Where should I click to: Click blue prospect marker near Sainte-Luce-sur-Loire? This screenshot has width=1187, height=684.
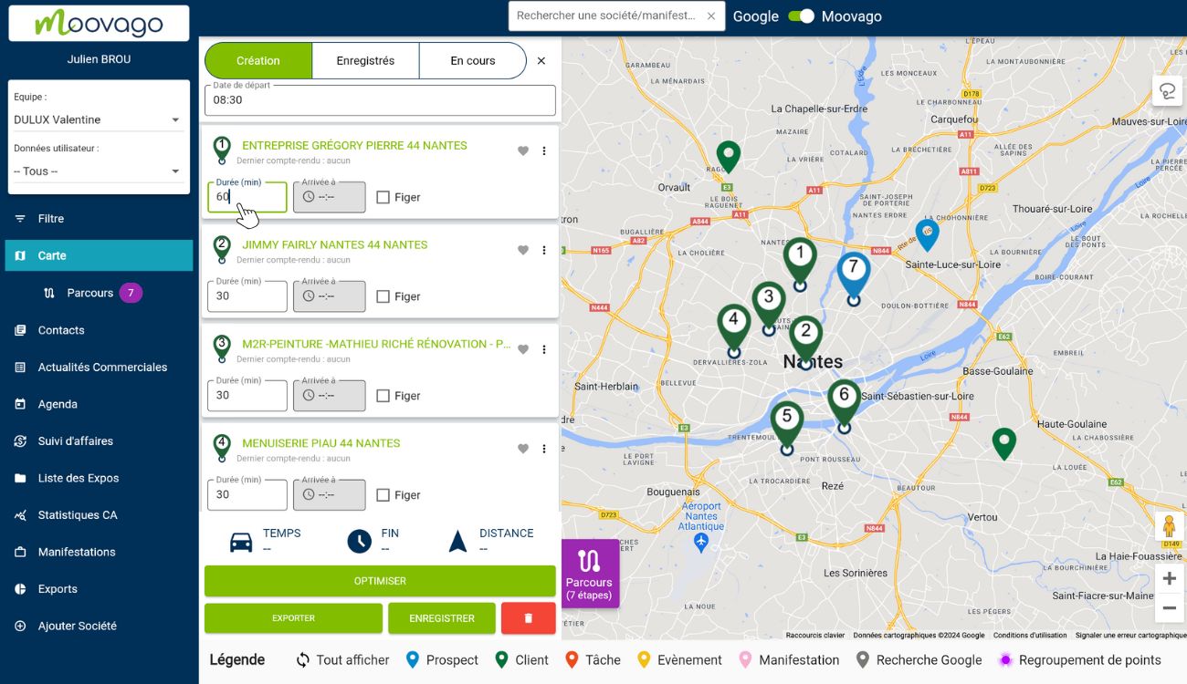pos(927,234)
